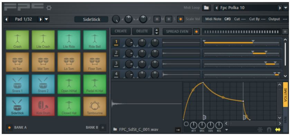This screenshot has width=290, height=135.
Task: Select the Lo Tom pad
Action: click(69, 62)
